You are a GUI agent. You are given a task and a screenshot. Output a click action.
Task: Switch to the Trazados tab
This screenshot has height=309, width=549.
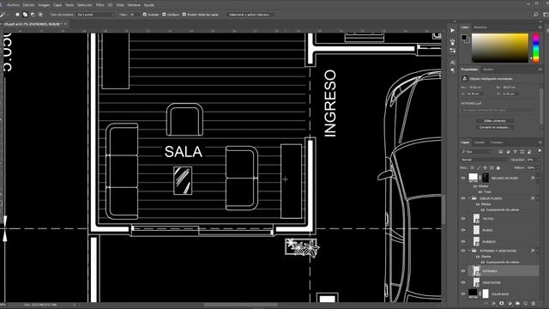[x=497, y=142]
